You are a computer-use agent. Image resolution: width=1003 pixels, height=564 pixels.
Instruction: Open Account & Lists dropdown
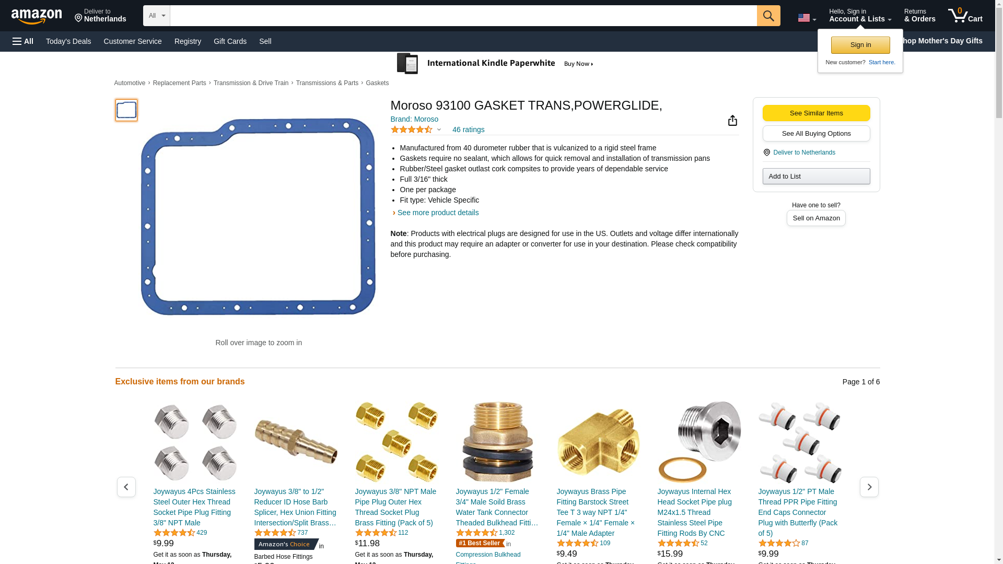(860, 16)
